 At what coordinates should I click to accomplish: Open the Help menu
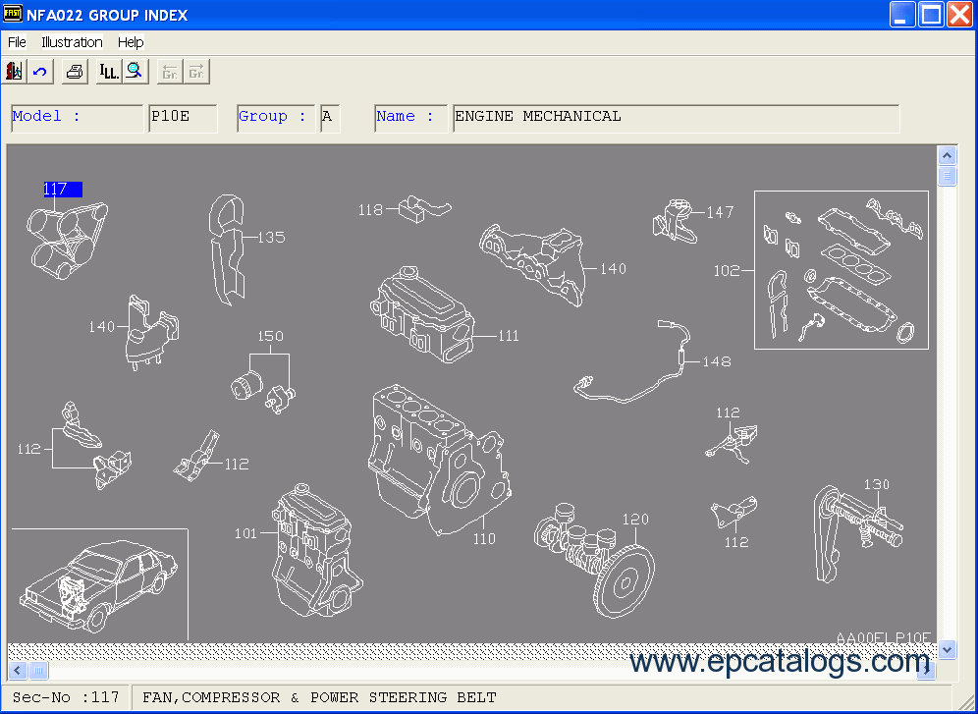click(x=131, y=42)
